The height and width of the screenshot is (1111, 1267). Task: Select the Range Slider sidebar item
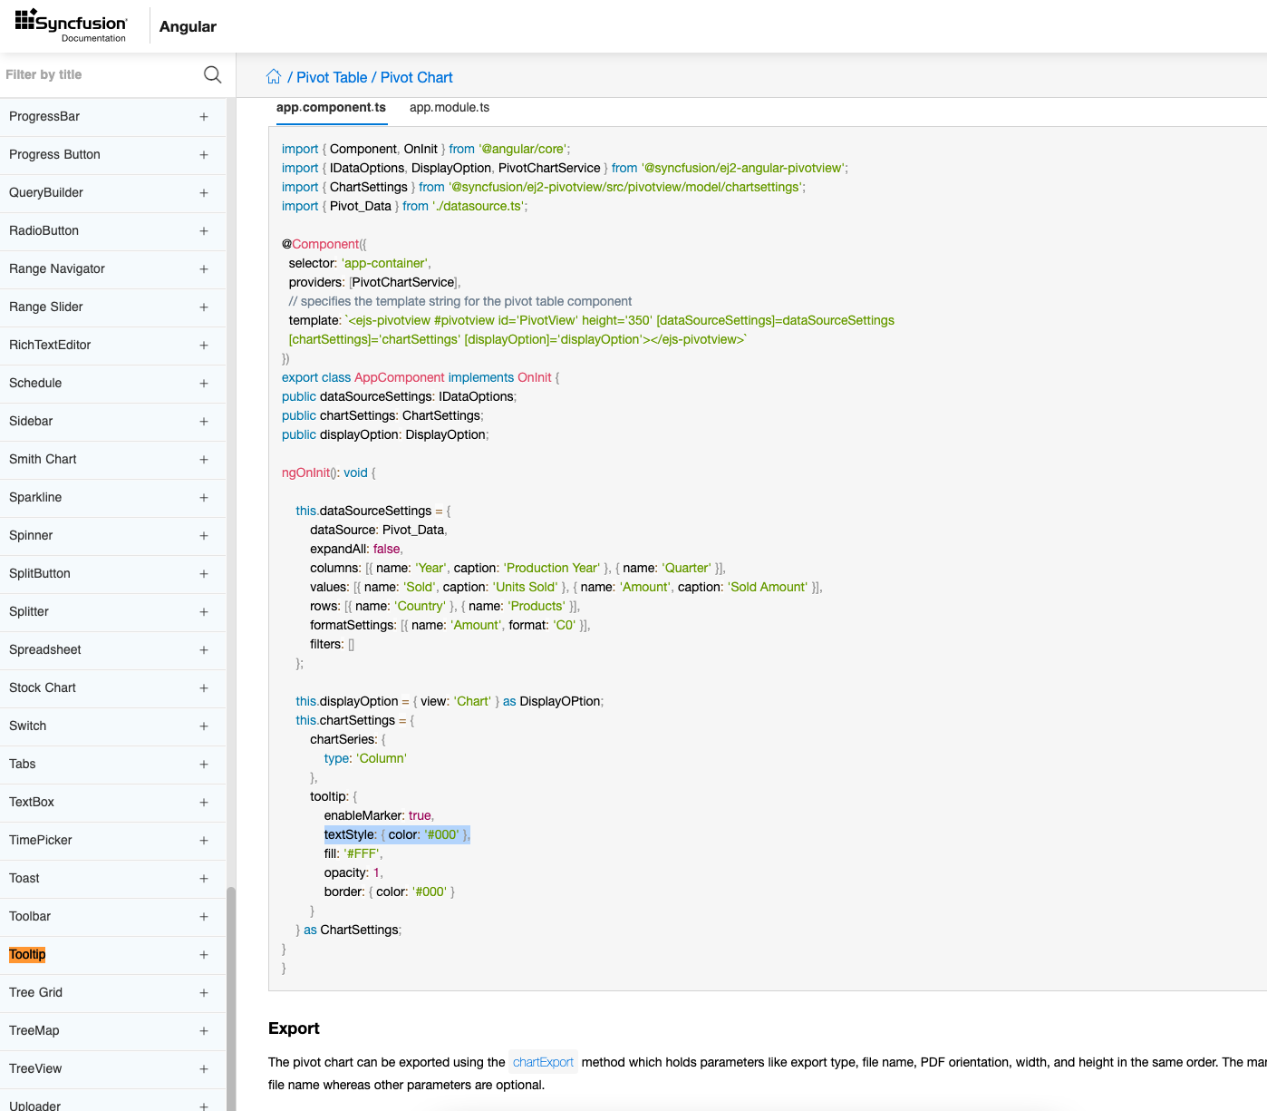(x=45, y=307)
